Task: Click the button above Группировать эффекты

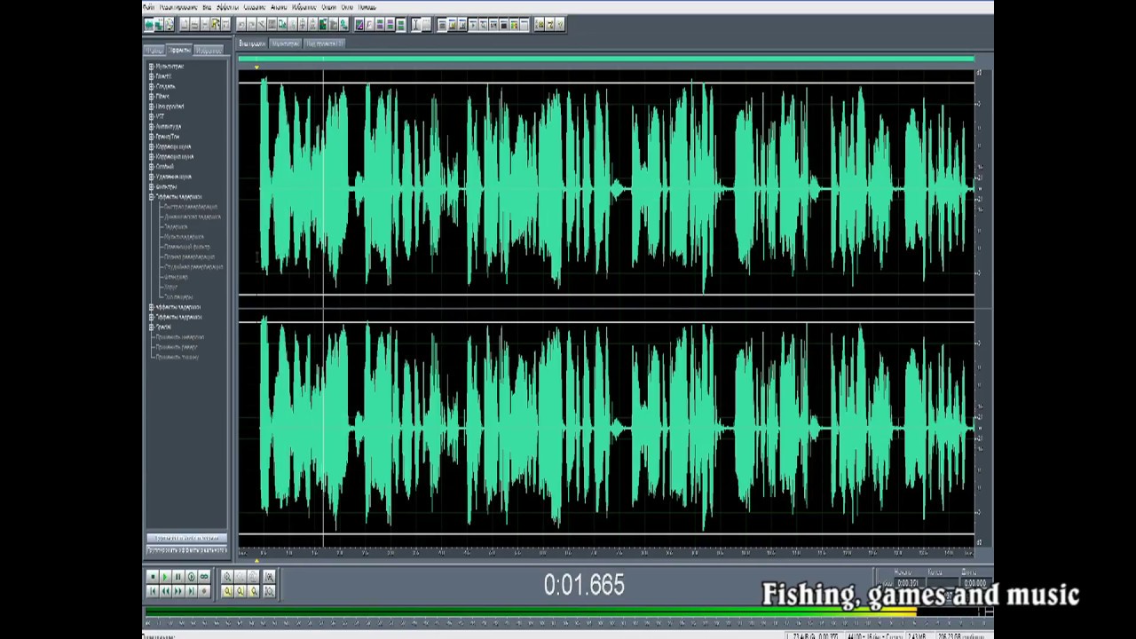Action: click(186, 538)
